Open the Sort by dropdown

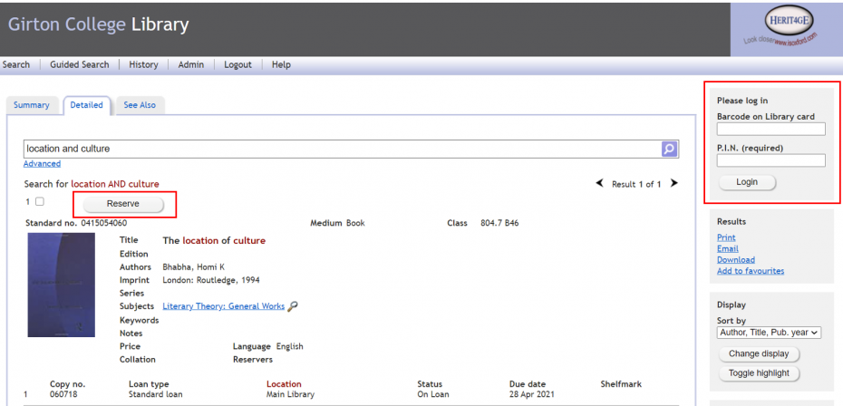point(769,333)
